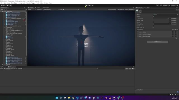Expand the PlayerUI object in Hierarchy
This screenshot has width=179, height=100.
coord(5,27)
